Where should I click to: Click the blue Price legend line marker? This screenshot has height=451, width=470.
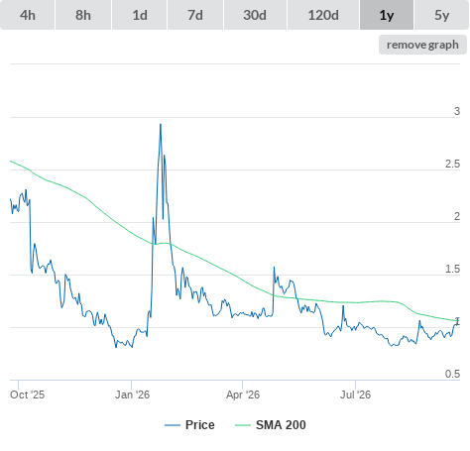(173, 425)
